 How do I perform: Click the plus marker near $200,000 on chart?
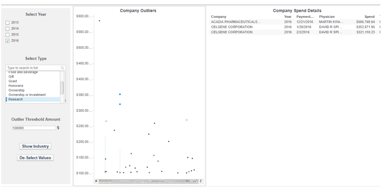pyautogui.click(x=168, y=141)
